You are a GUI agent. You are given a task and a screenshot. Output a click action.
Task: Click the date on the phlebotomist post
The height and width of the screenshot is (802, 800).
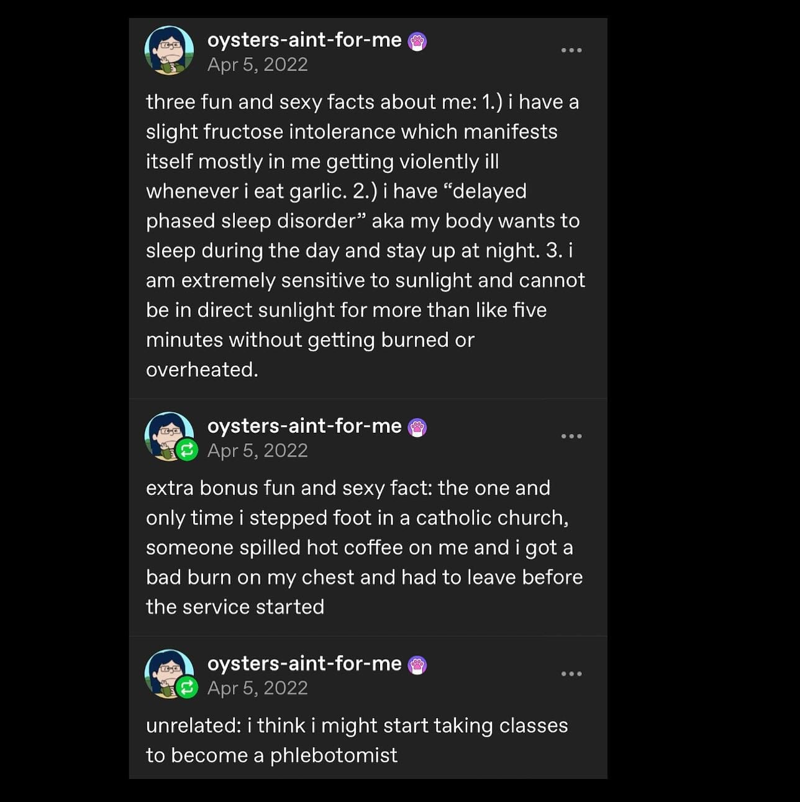pyautogui.click(x=257, y=688)
